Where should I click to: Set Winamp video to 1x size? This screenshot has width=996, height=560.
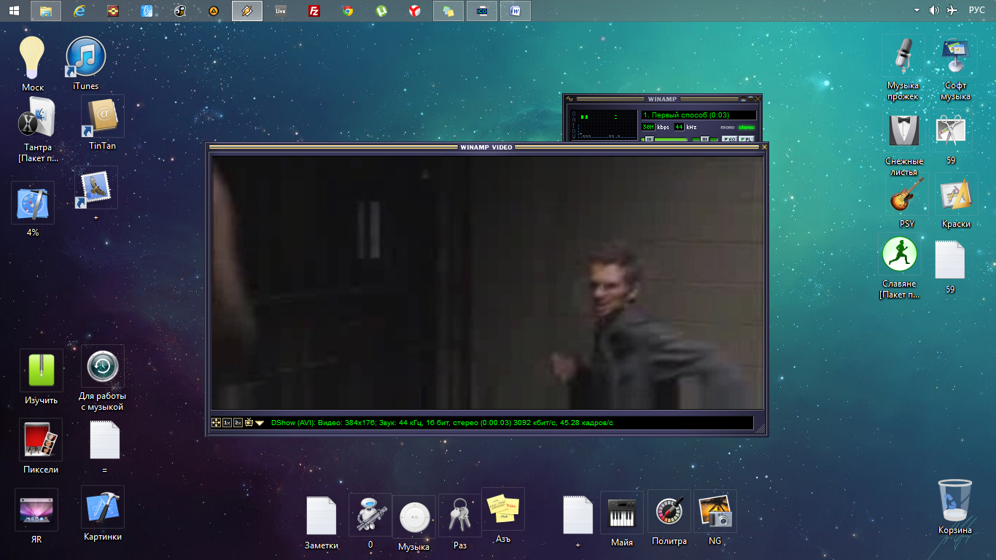(x=227, y=422)
